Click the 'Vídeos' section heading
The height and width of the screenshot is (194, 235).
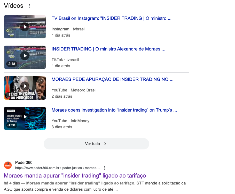coord(13,6)
